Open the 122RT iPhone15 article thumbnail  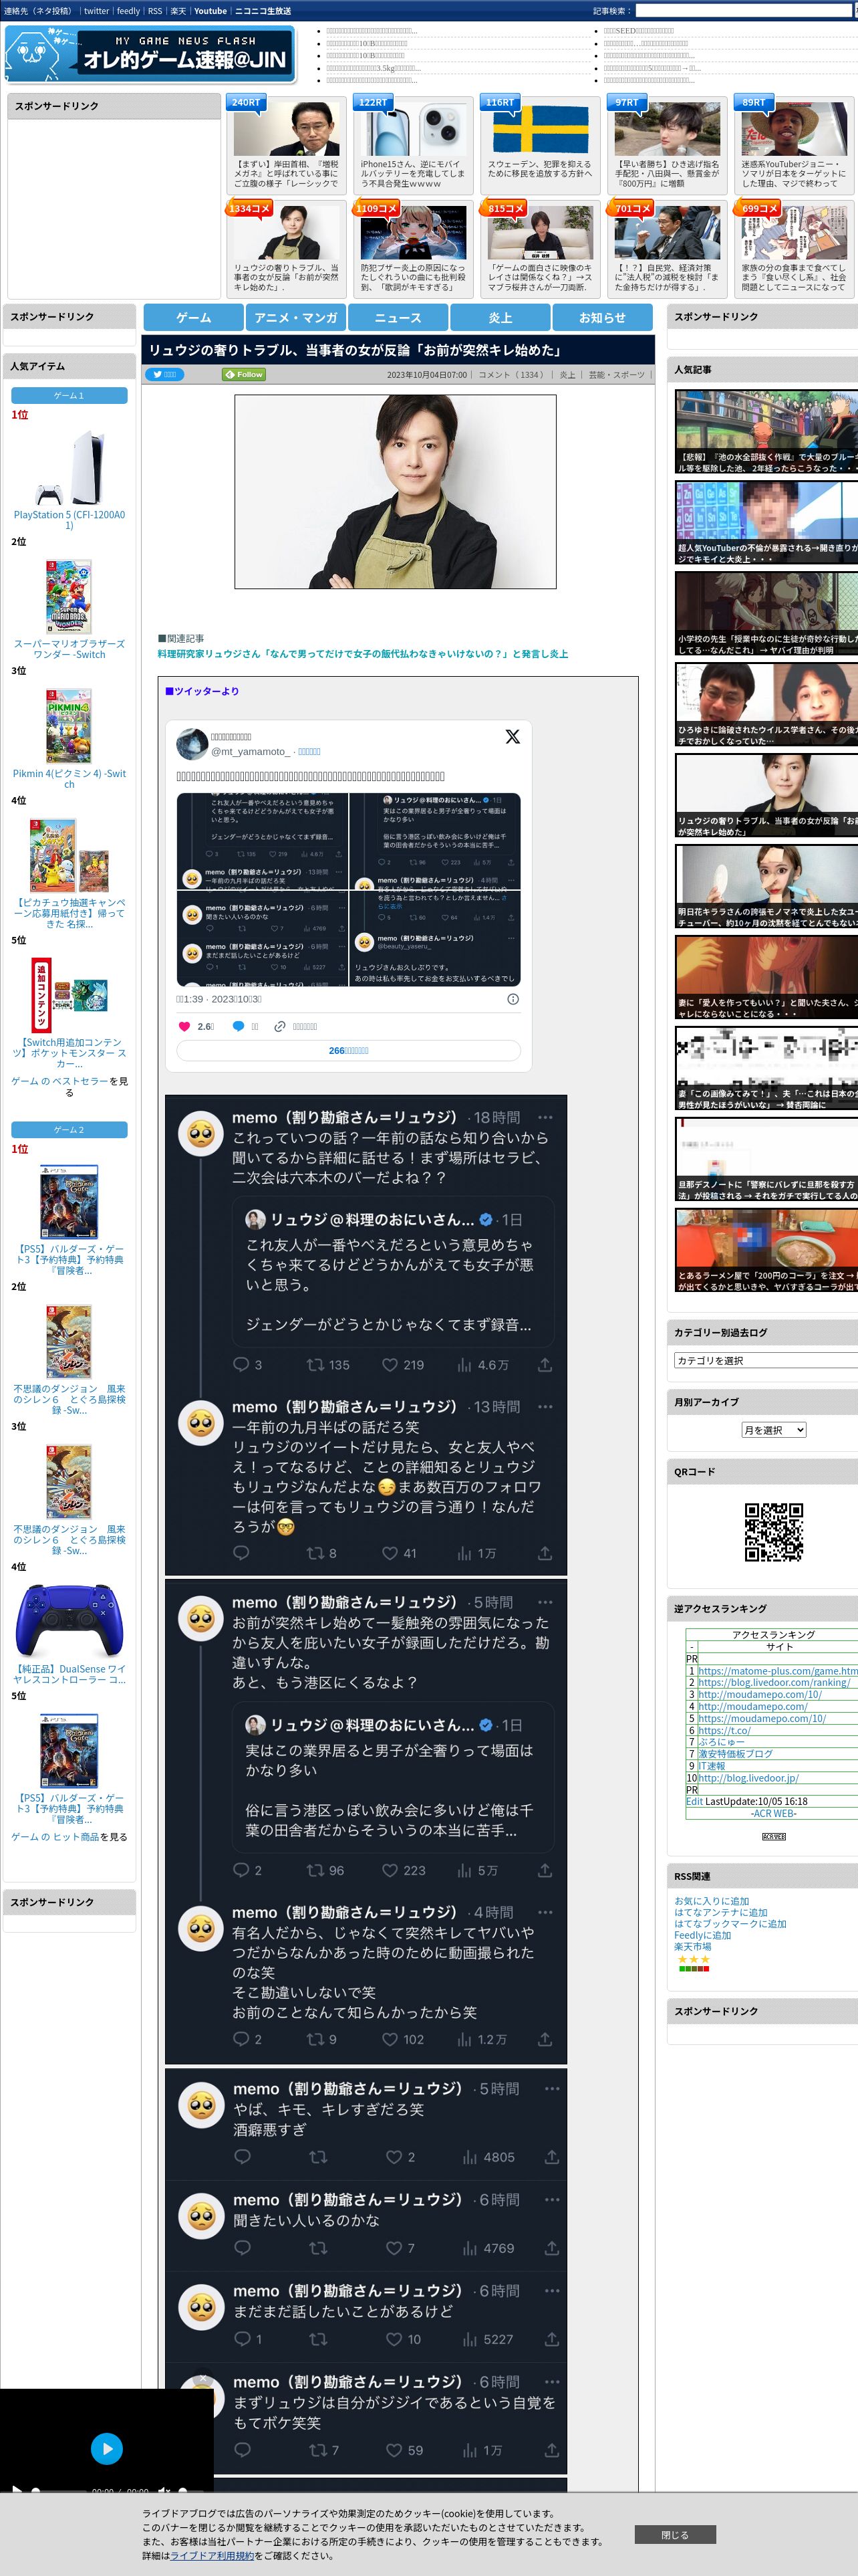(x=412, y=128)
